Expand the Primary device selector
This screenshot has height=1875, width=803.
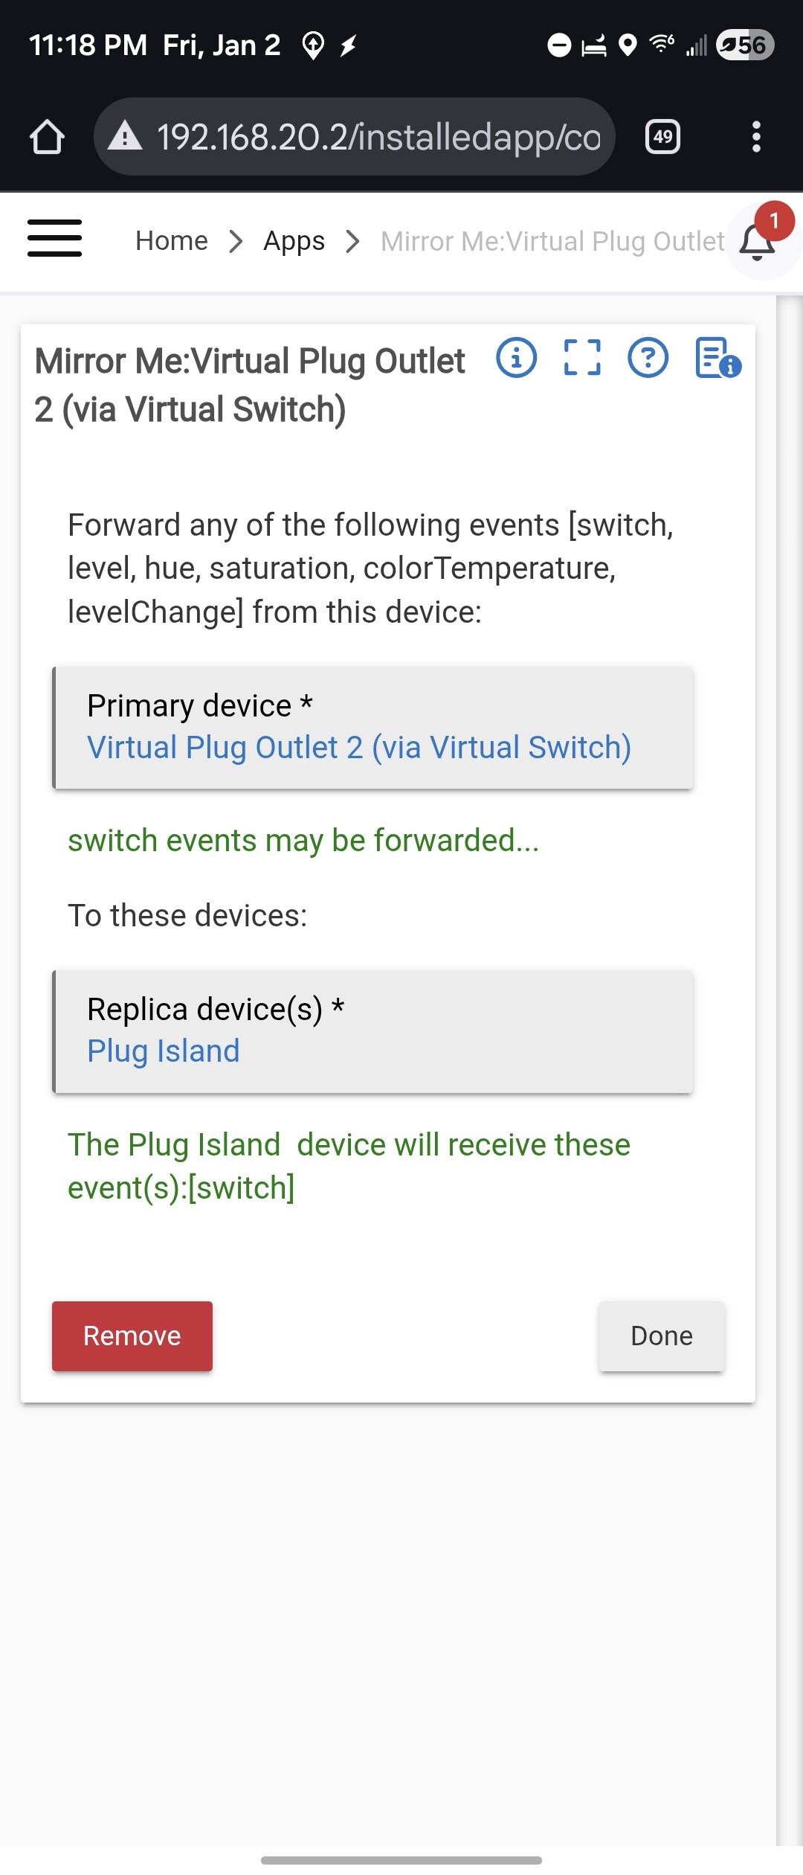click(x=373, y=728)
